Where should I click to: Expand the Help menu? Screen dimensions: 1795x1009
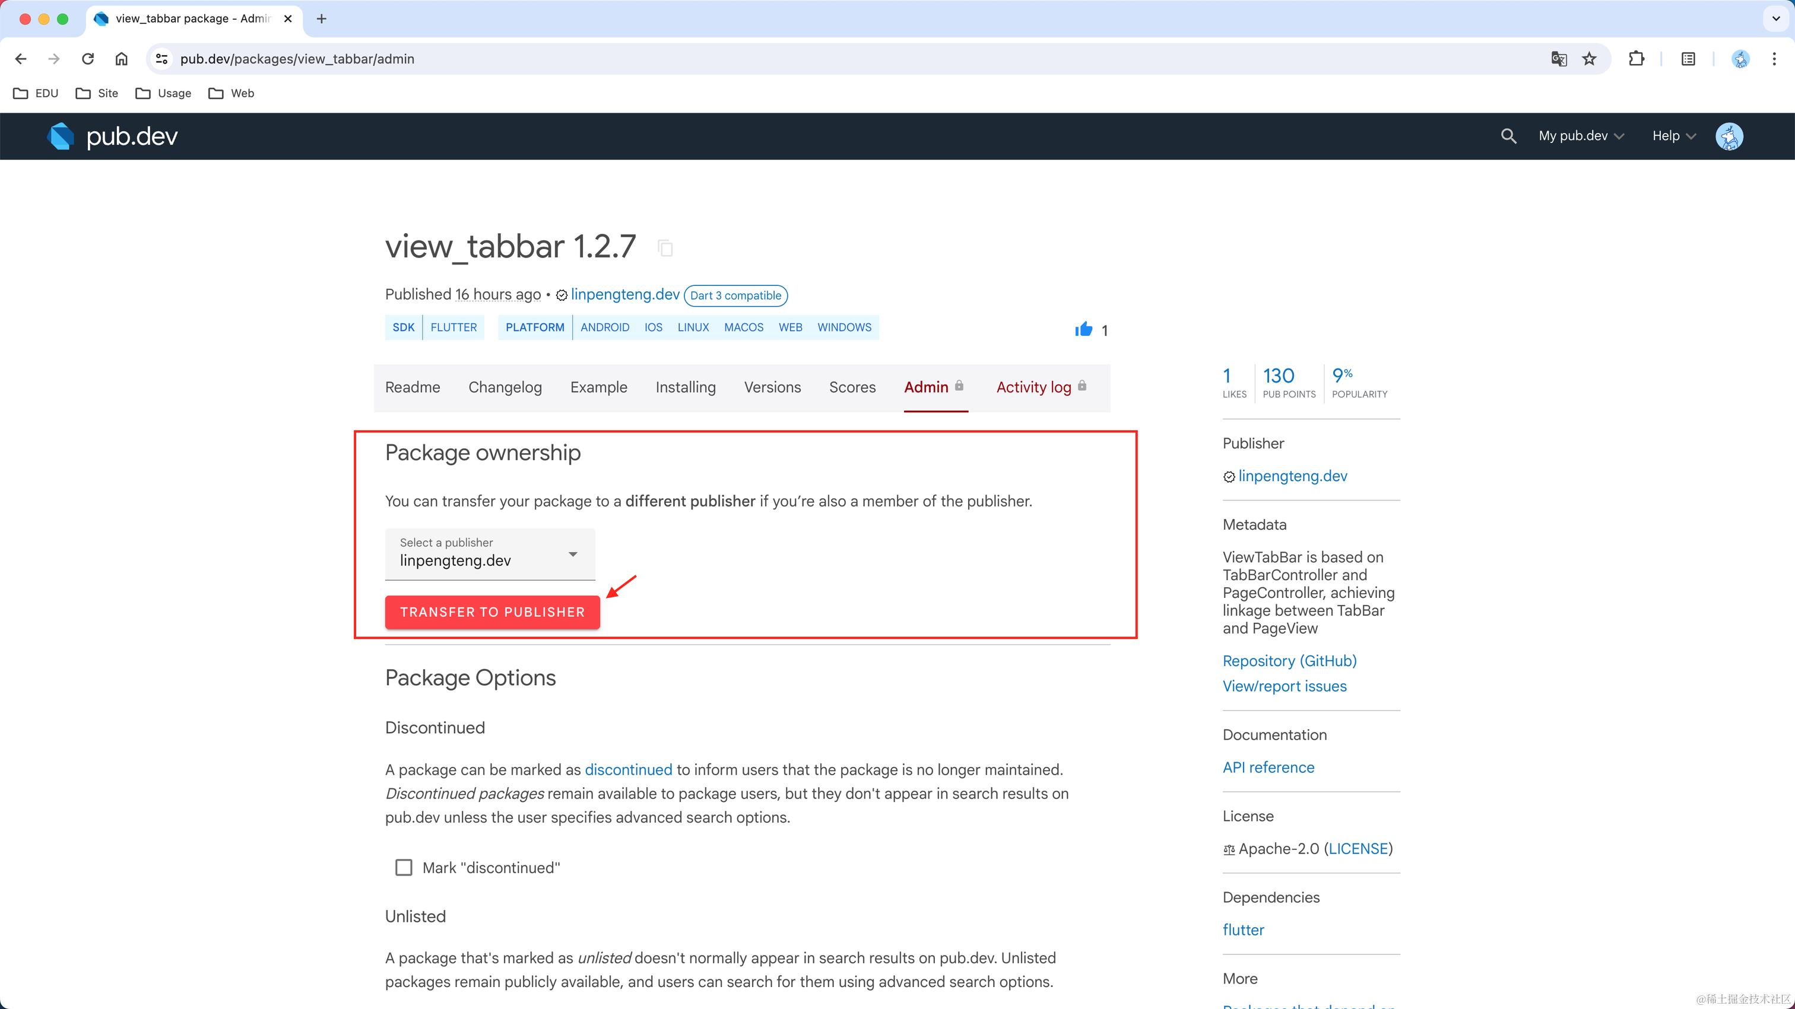(1673, 136)
